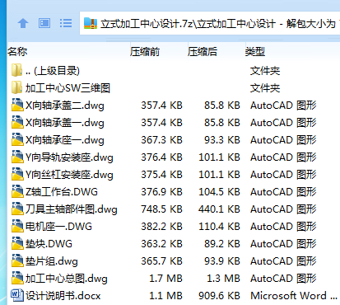Switch to list view mode
This screenshot has width=340, height=305.
66,23
